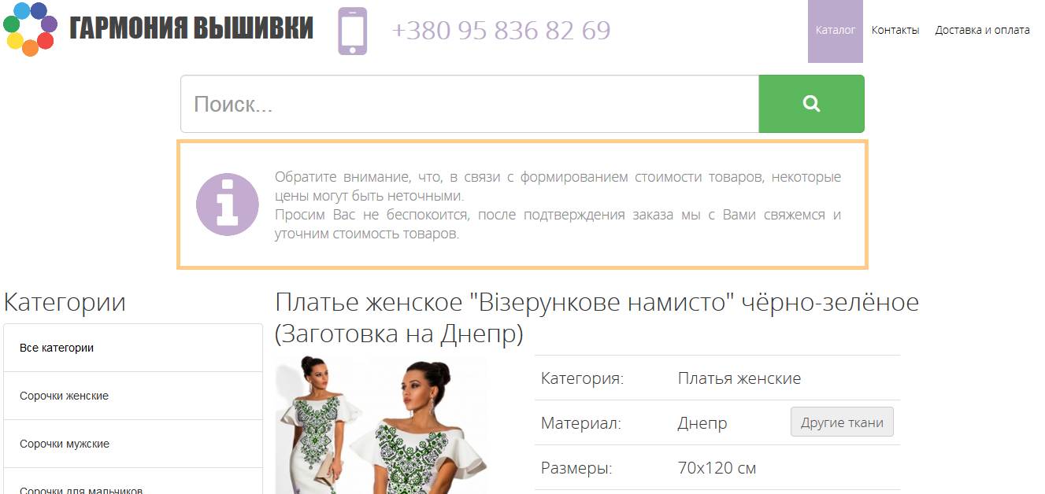Image resolution: width=1045 pixels, height=494 pixels.
Task: Open the Каталог menu item
Action: point(836,31)
